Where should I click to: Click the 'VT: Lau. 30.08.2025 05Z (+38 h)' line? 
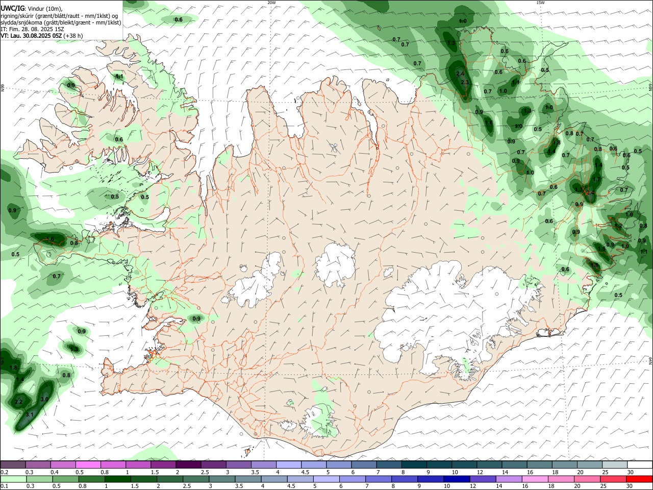click(x=42, y=36)
